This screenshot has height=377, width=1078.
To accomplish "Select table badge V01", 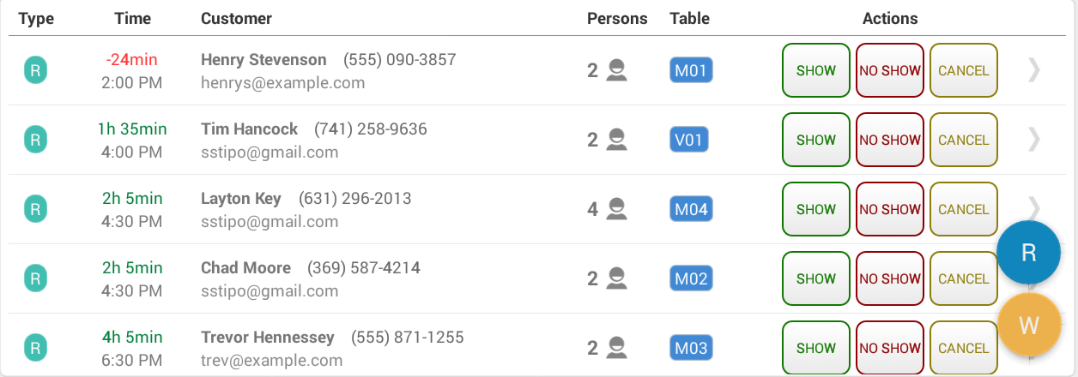I will tap(689, 140).
